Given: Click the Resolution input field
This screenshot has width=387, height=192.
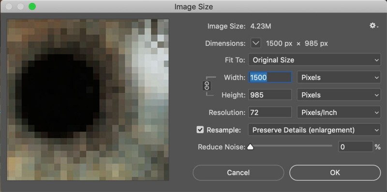Looking at the screenshot, I should click(270, 113).
